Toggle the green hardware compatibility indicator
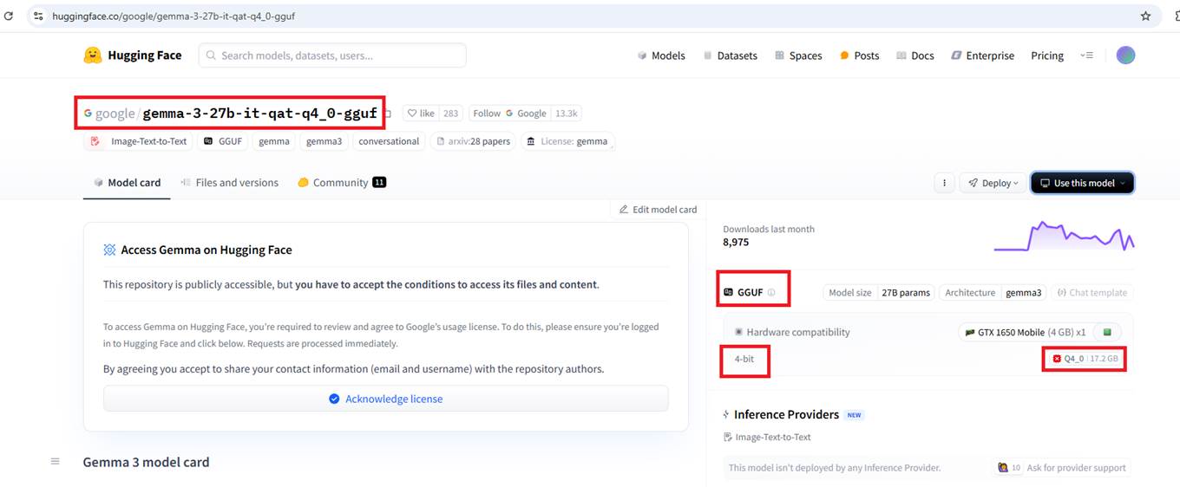 tap(1107, 332)
